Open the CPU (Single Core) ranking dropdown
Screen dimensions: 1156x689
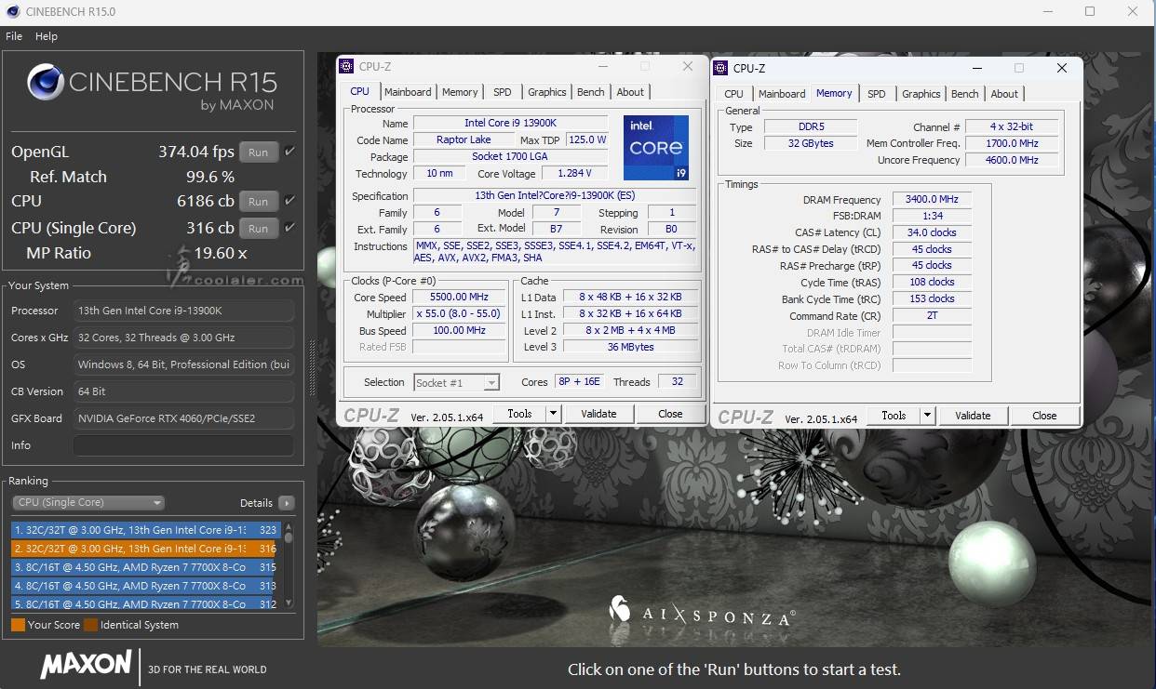pos(88,503)
